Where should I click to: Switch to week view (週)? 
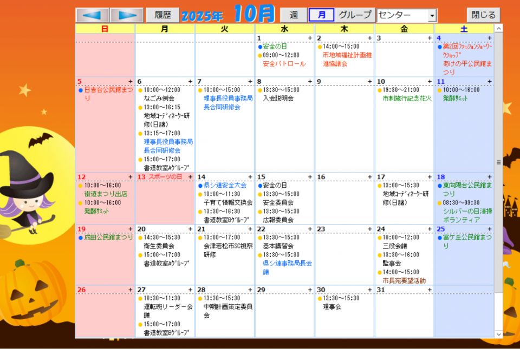(293, 15)
